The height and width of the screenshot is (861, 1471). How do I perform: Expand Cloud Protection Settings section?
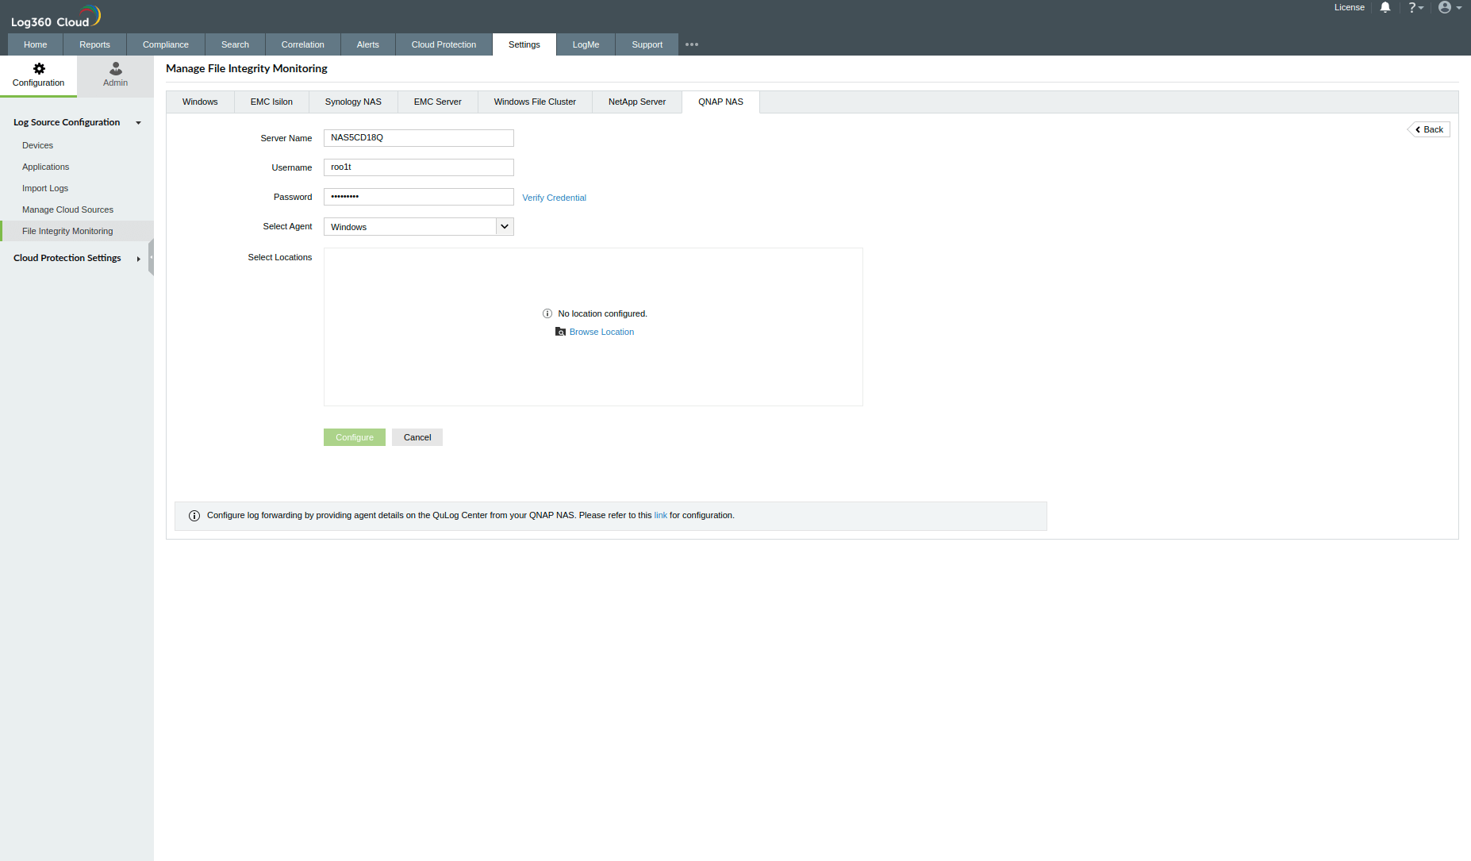click(x=138, y=259)
